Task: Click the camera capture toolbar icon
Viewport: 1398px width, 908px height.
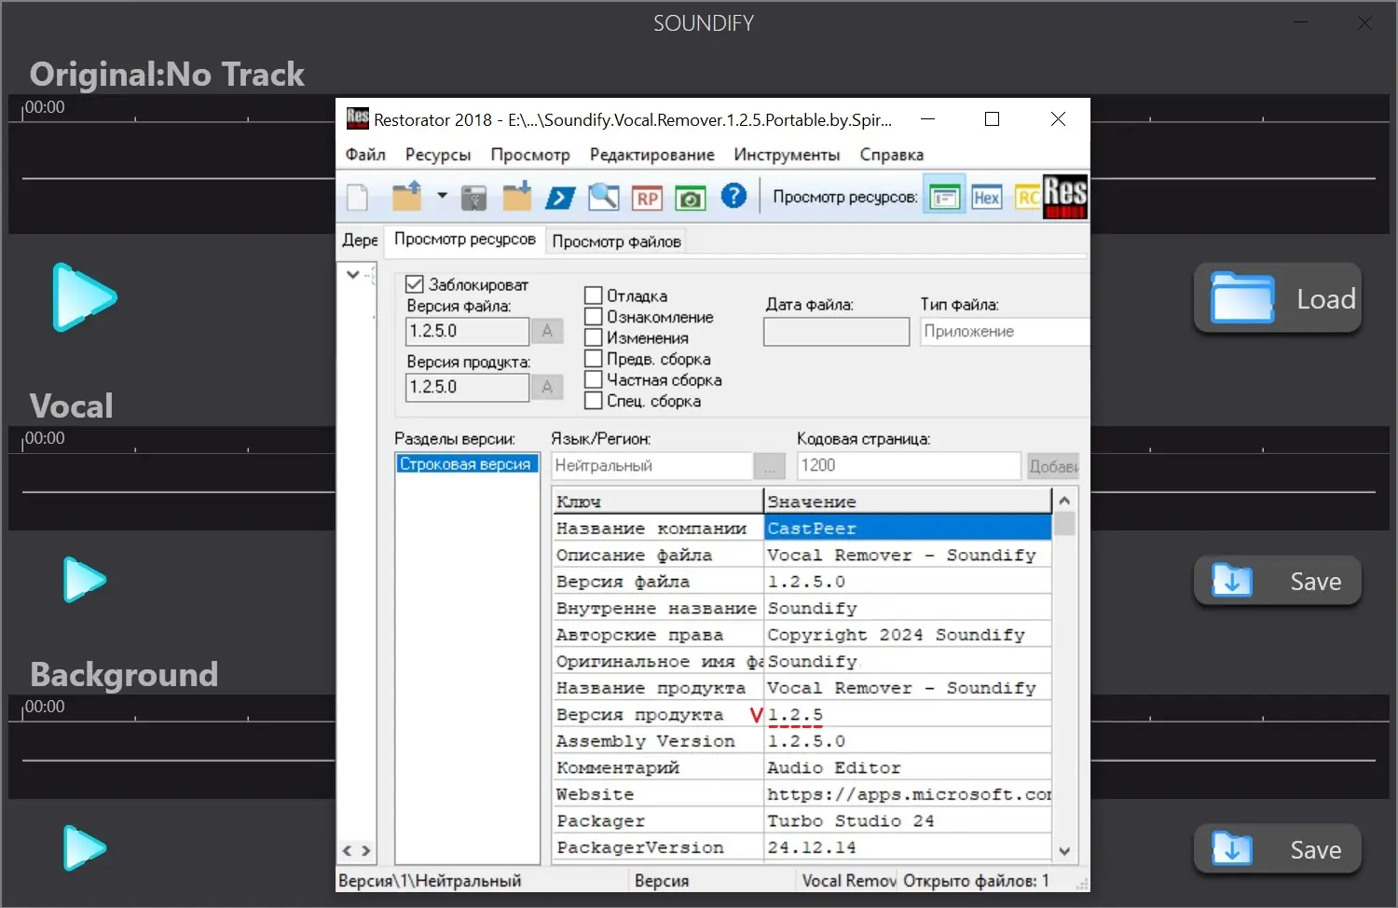Action: [691, 197]
